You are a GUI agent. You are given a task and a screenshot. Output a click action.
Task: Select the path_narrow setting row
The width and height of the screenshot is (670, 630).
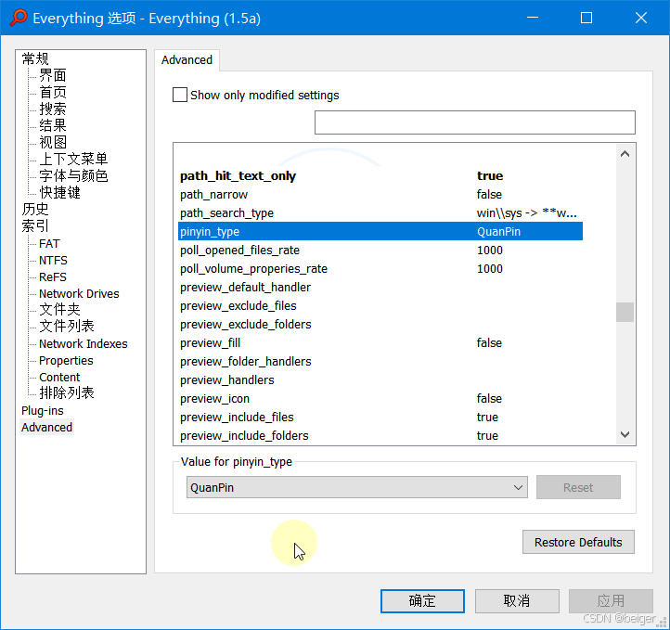(x=380, y=194)
